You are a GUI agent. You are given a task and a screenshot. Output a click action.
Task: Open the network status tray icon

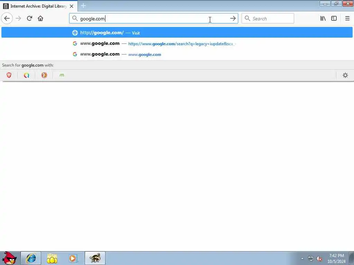click(x=311, y=259)
